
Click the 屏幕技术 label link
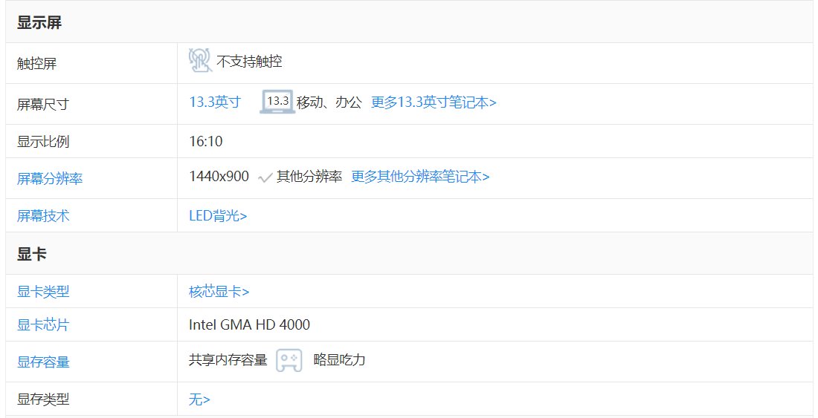(x=43, y=215)
